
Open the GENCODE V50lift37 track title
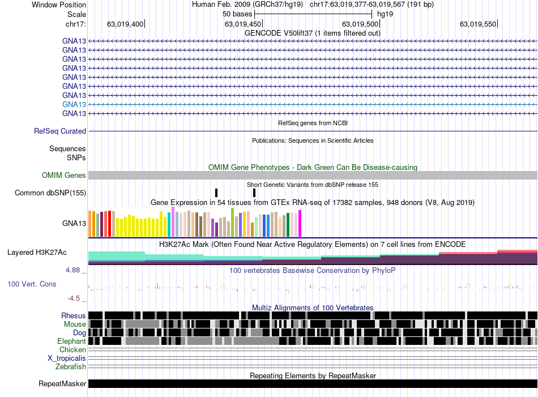click(312, 33)
